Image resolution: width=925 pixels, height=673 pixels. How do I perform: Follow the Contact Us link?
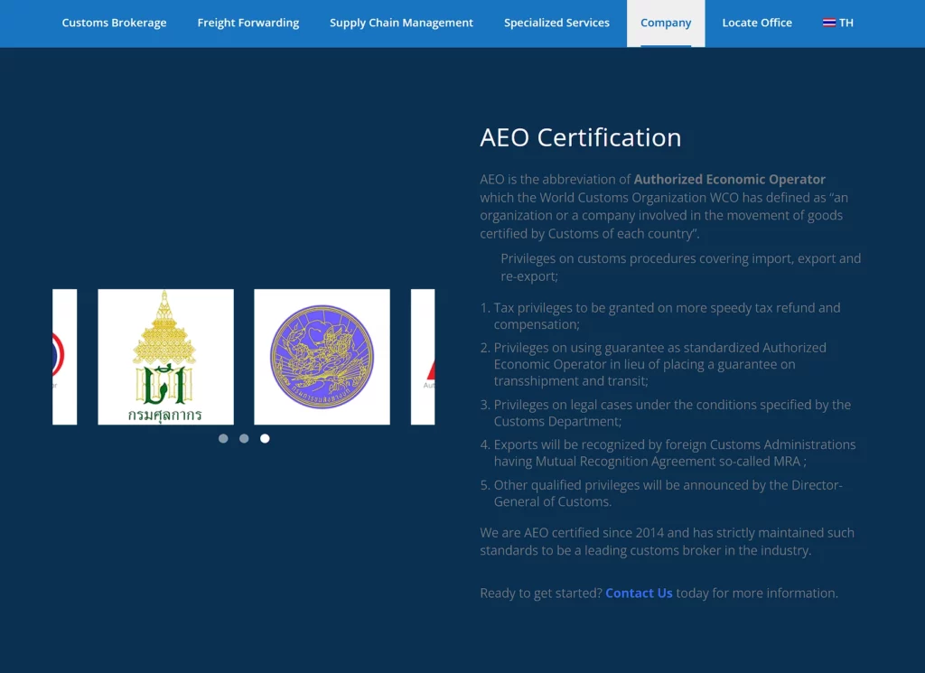tap(639, 594)
